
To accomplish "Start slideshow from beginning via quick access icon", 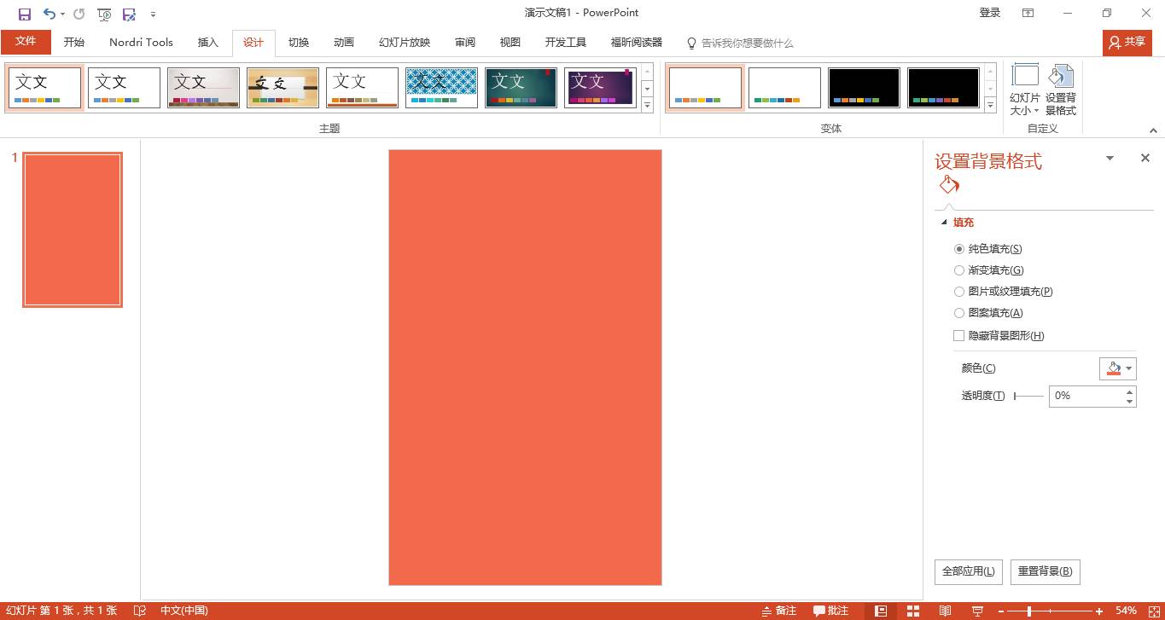I will click(x=104, y=14).
